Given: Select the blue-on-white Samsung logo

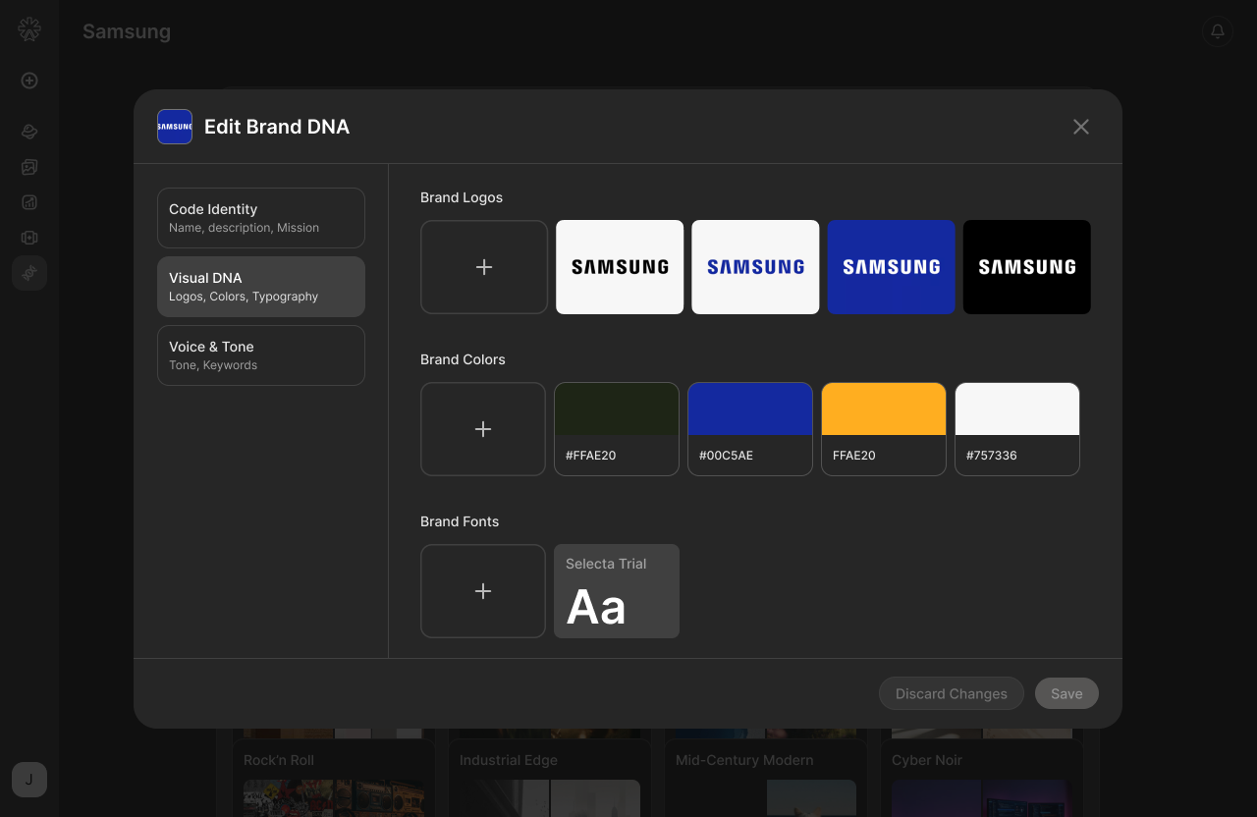Looking at the screenshot, I should [x=755, y=267].
